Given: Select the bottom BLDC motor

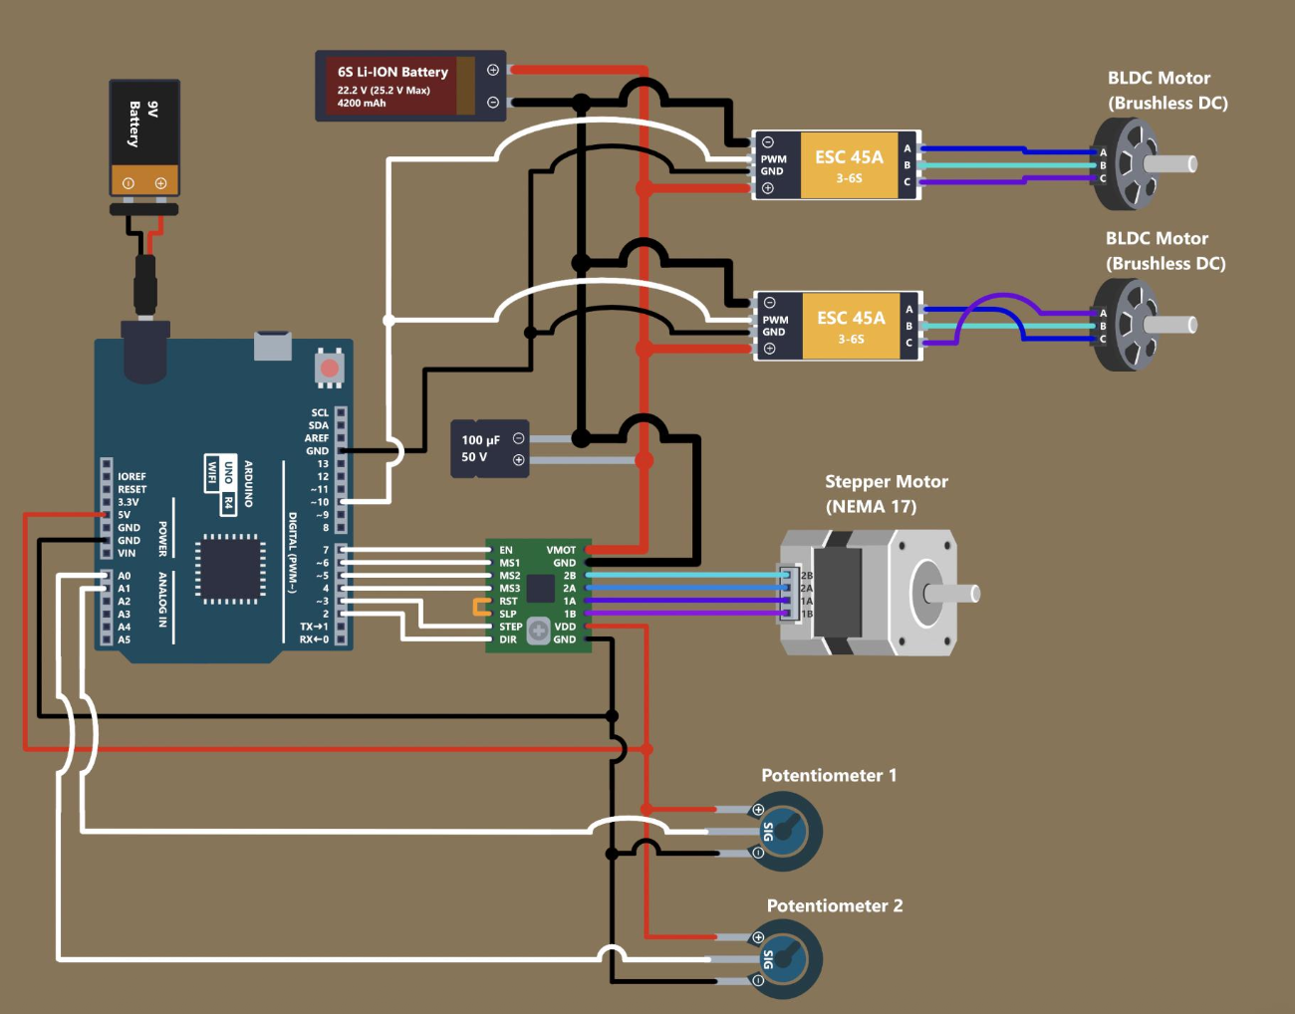Looking at the screenshot, I should coord(1136,325).
